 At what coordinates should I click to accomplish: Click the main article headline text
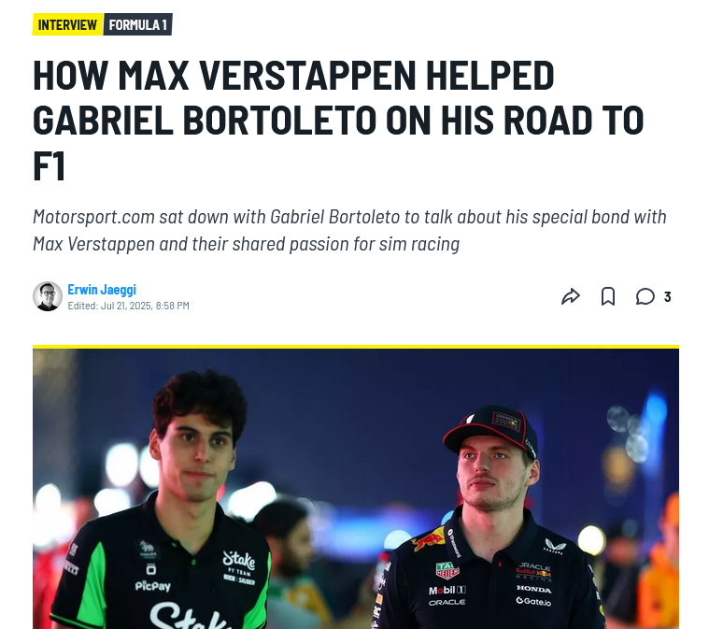click(x=338, y=121)
